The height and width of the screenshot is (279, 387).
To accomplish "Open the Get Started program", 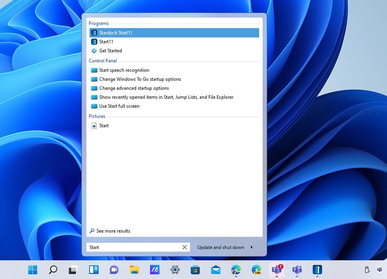I will pyautogui.click(x=174, y=51).
